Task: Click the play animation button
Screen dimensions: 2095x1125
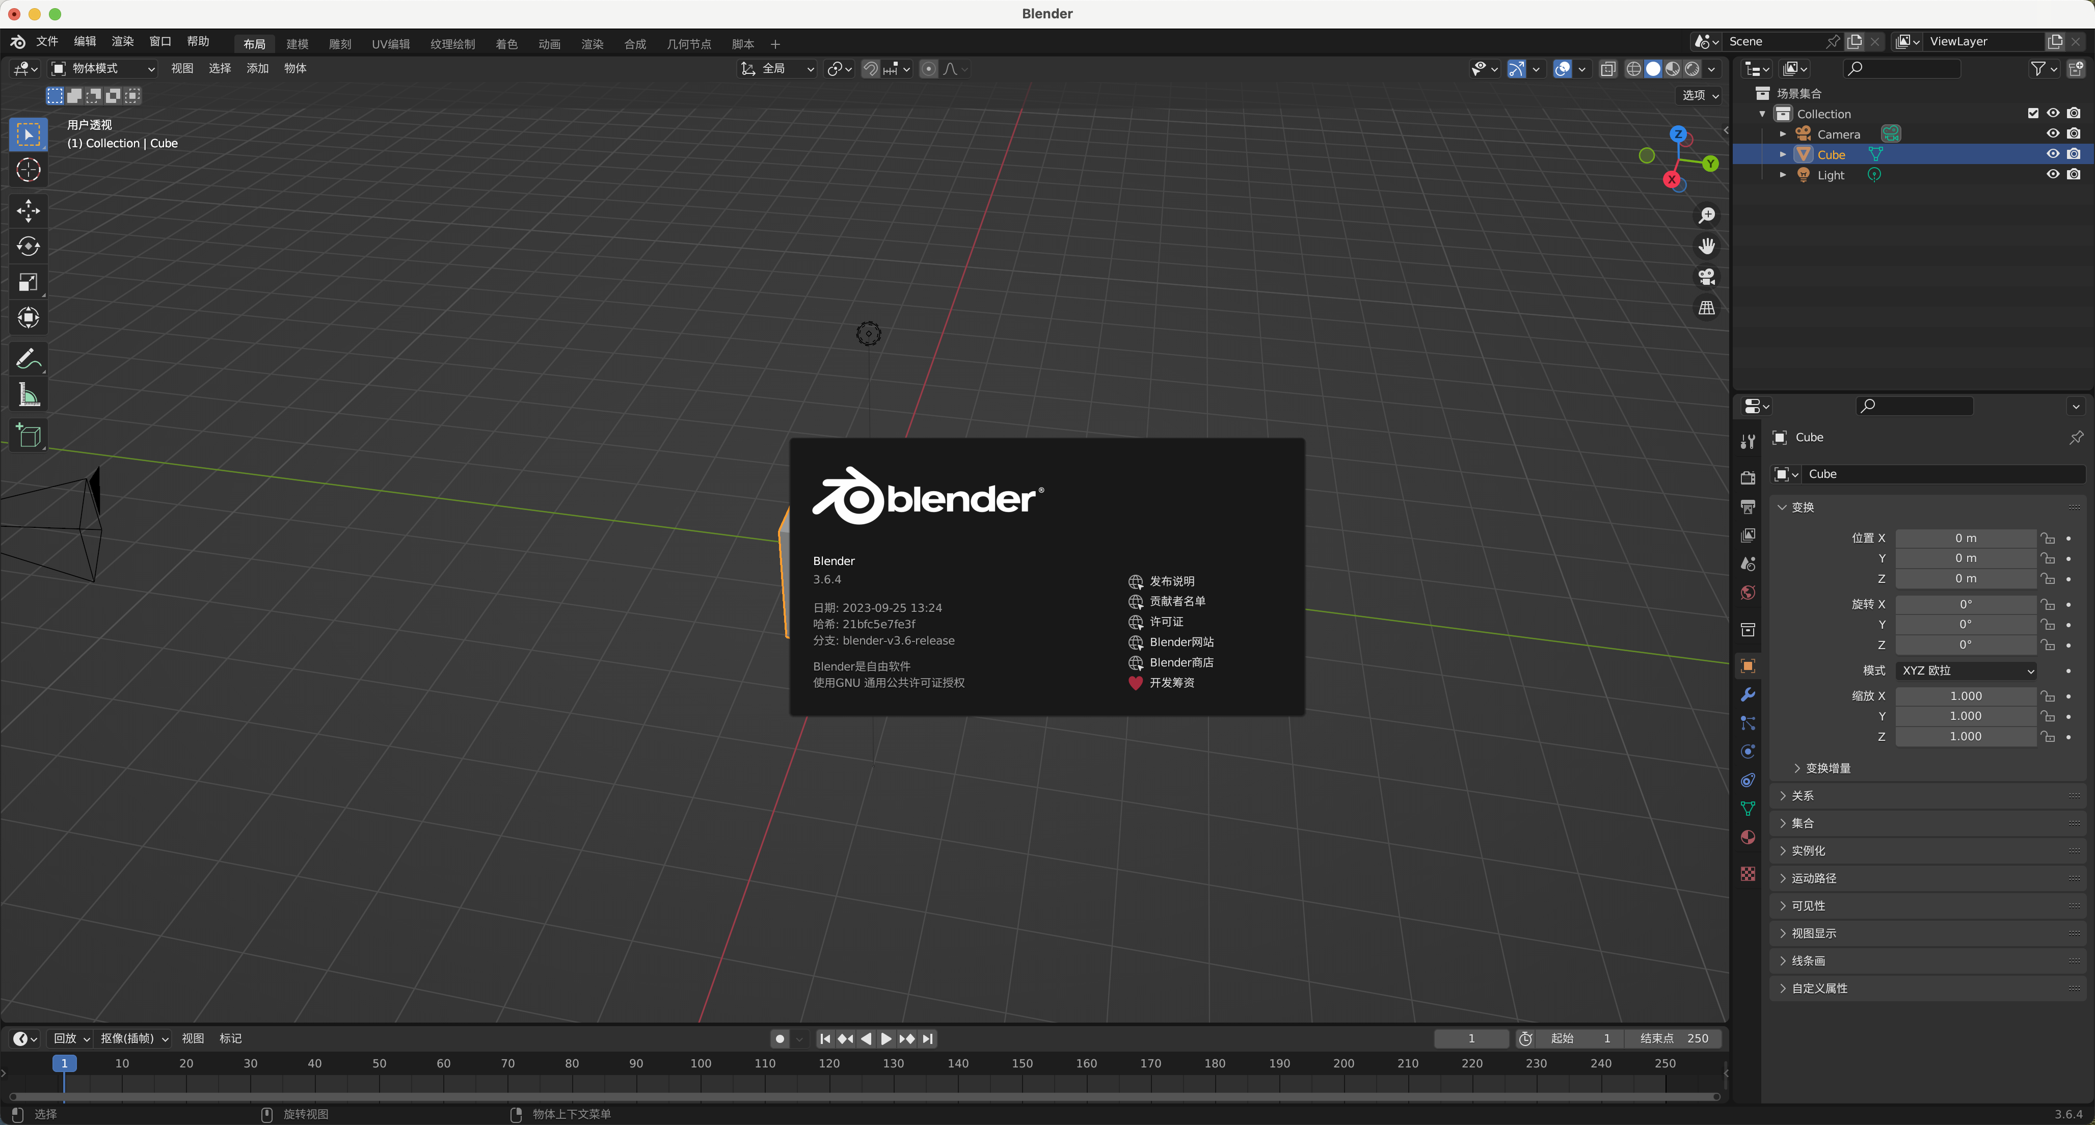Action: coord(887,1039)
